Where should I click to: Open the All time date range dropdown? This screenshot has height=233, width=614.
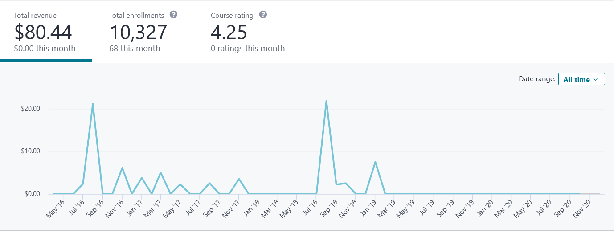point(581,79)
